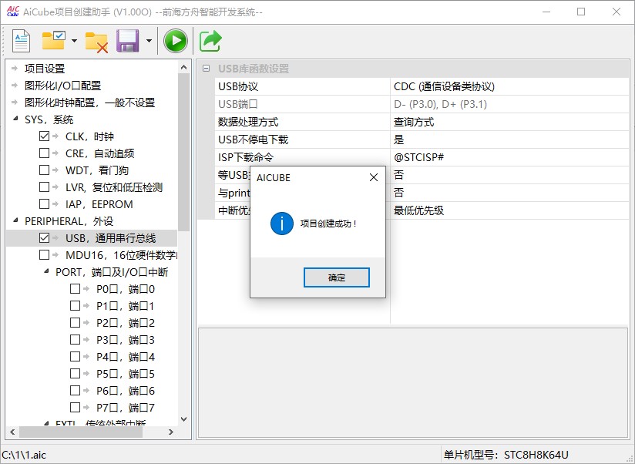Screen dimensions: 635x464
Task: Click the save floppy disk icon
Action: (x=128, y=41)
